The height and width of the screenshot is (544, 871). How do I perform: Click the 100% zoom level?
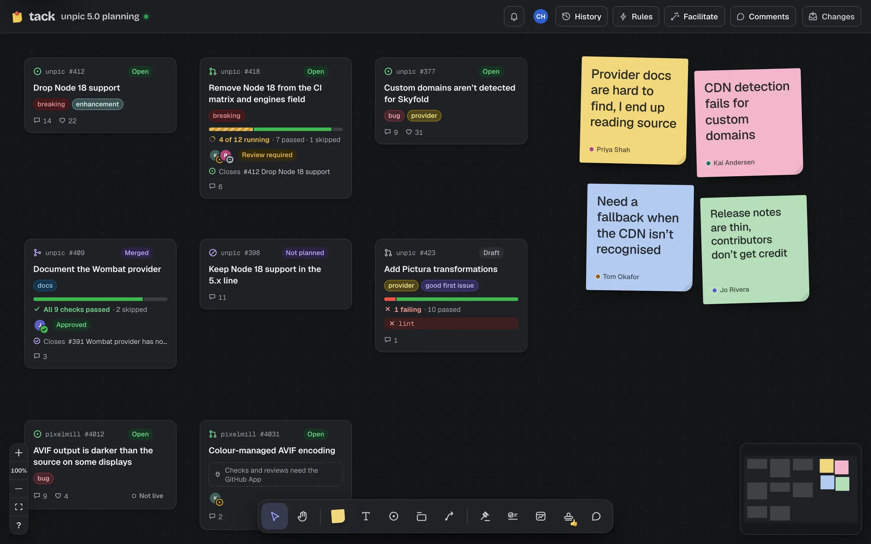pyautogui.click(x=19, y=470)
